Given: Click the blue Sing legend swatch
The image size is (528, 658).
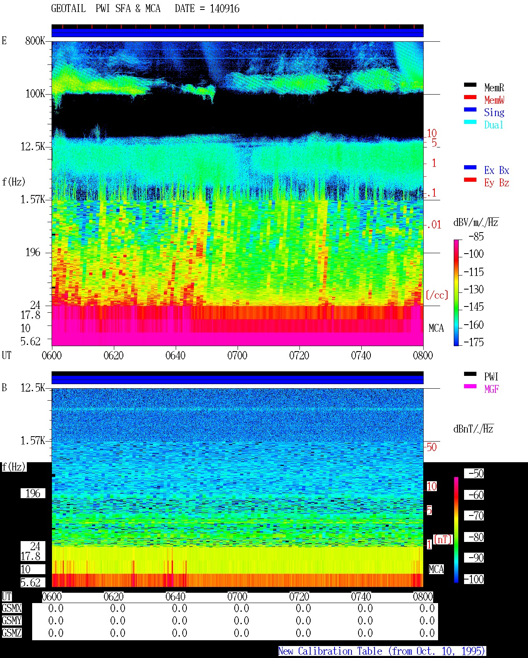Looking at the screenshot, I should pyautogui.click(x=470, y=110).
